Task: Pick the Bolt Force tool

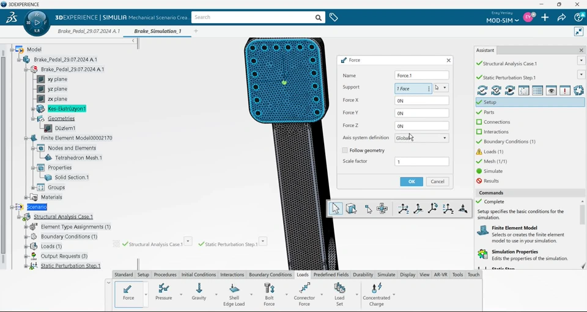Action: click(269, 294)
